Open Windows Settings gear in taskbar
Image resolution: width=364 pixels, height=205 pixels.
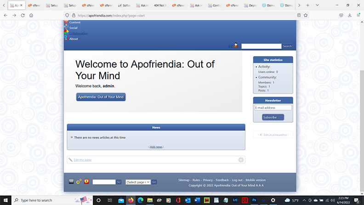[273, 200]
